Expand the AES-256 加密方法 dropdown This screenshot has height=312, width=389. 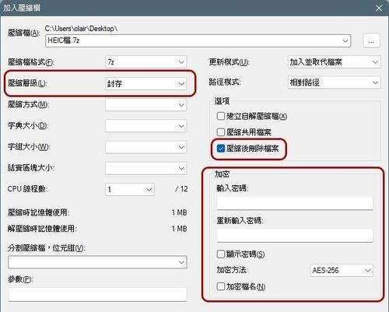342,271
